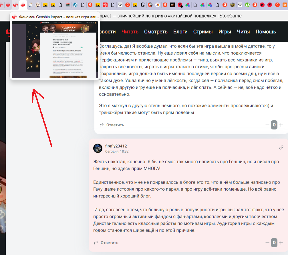
Task: Upvote firefly23412's comment with plus
Action: click(281, 243)
